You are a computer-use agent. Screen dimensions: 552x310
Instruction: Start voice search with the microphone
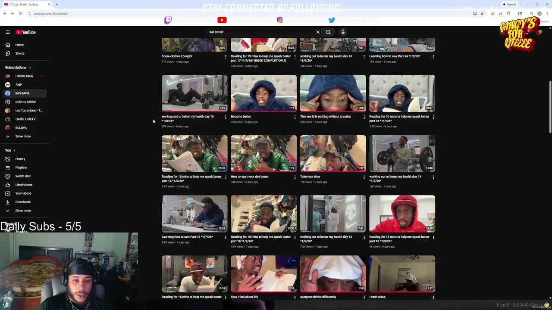343,32
